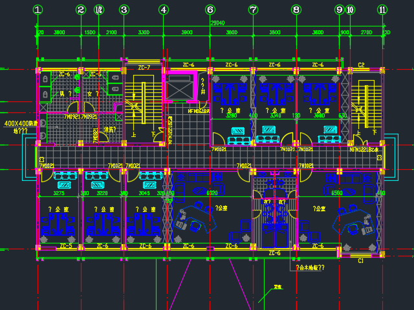
Task: Click grid axis bubble number 1
Action: pos(38,10)
